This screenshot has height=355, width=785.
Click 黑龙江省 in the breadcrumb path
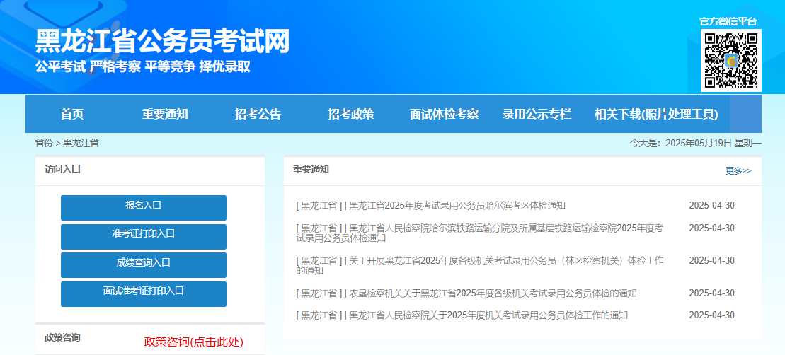[x=81, y=143]
